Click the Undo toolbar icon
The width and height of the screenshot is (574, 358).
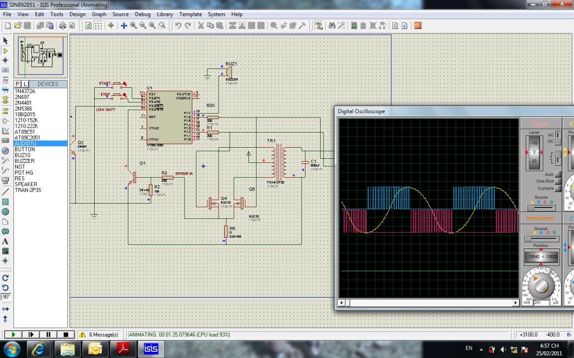[178, 25]
